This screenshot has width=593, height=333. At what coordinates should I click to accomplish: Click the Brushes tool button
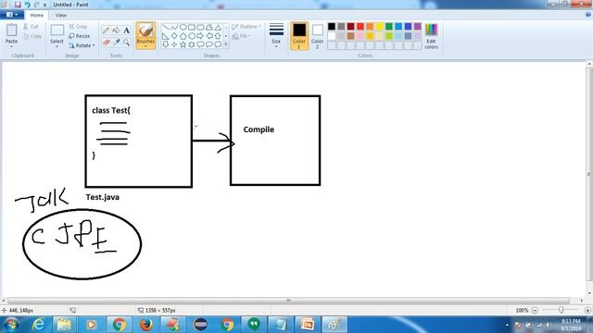point(145,35)
